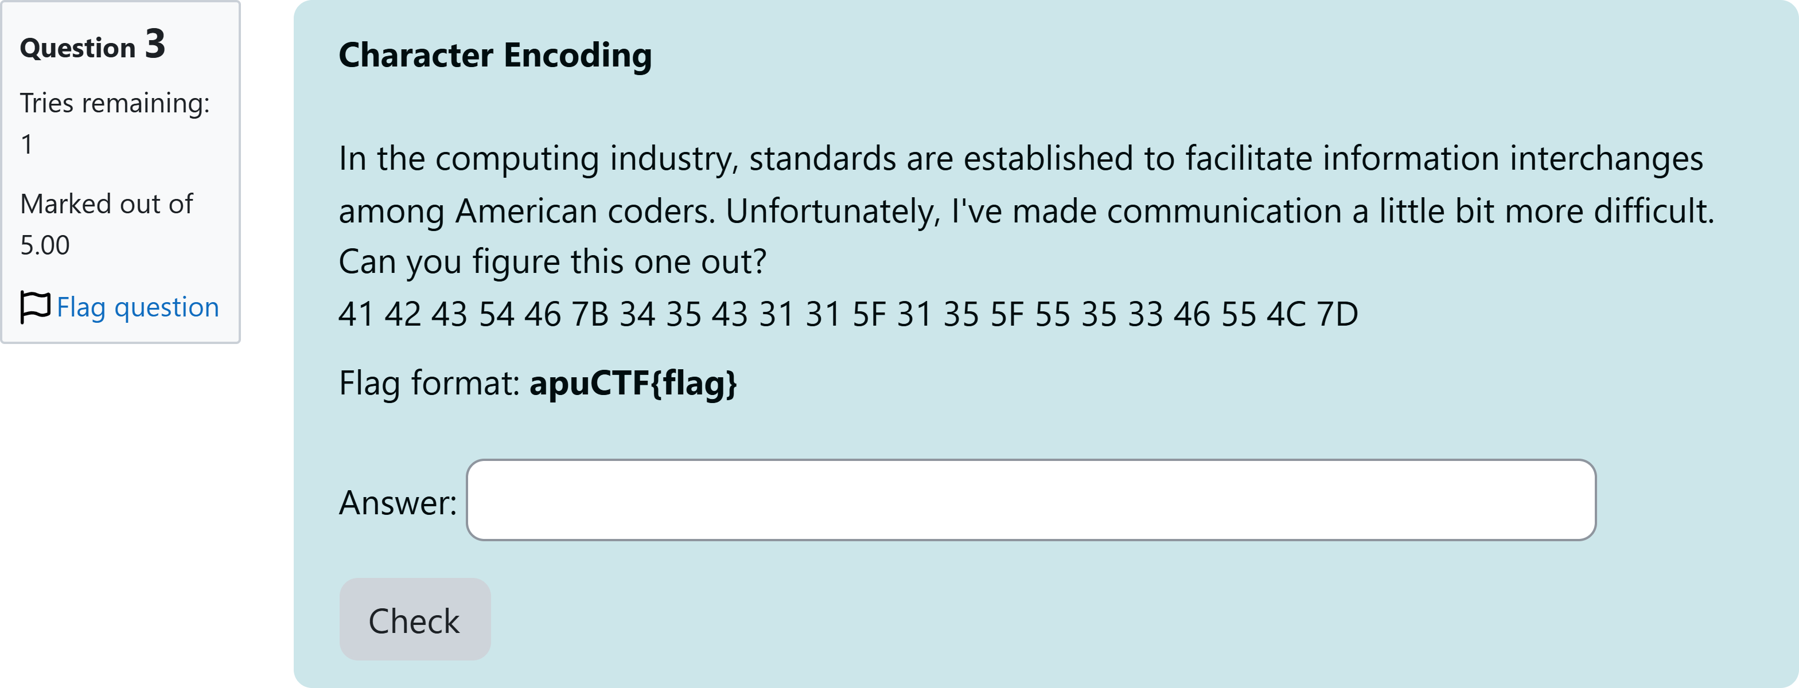Focus the Answer text input field
This screenshot has height=688, width=1799.
click(x=1031, y=499)
